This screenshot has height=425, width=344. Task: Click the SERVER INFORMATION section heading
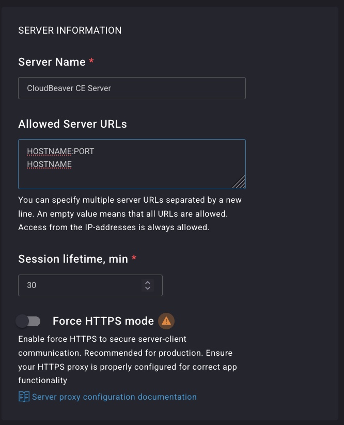[x=70, y=31]
